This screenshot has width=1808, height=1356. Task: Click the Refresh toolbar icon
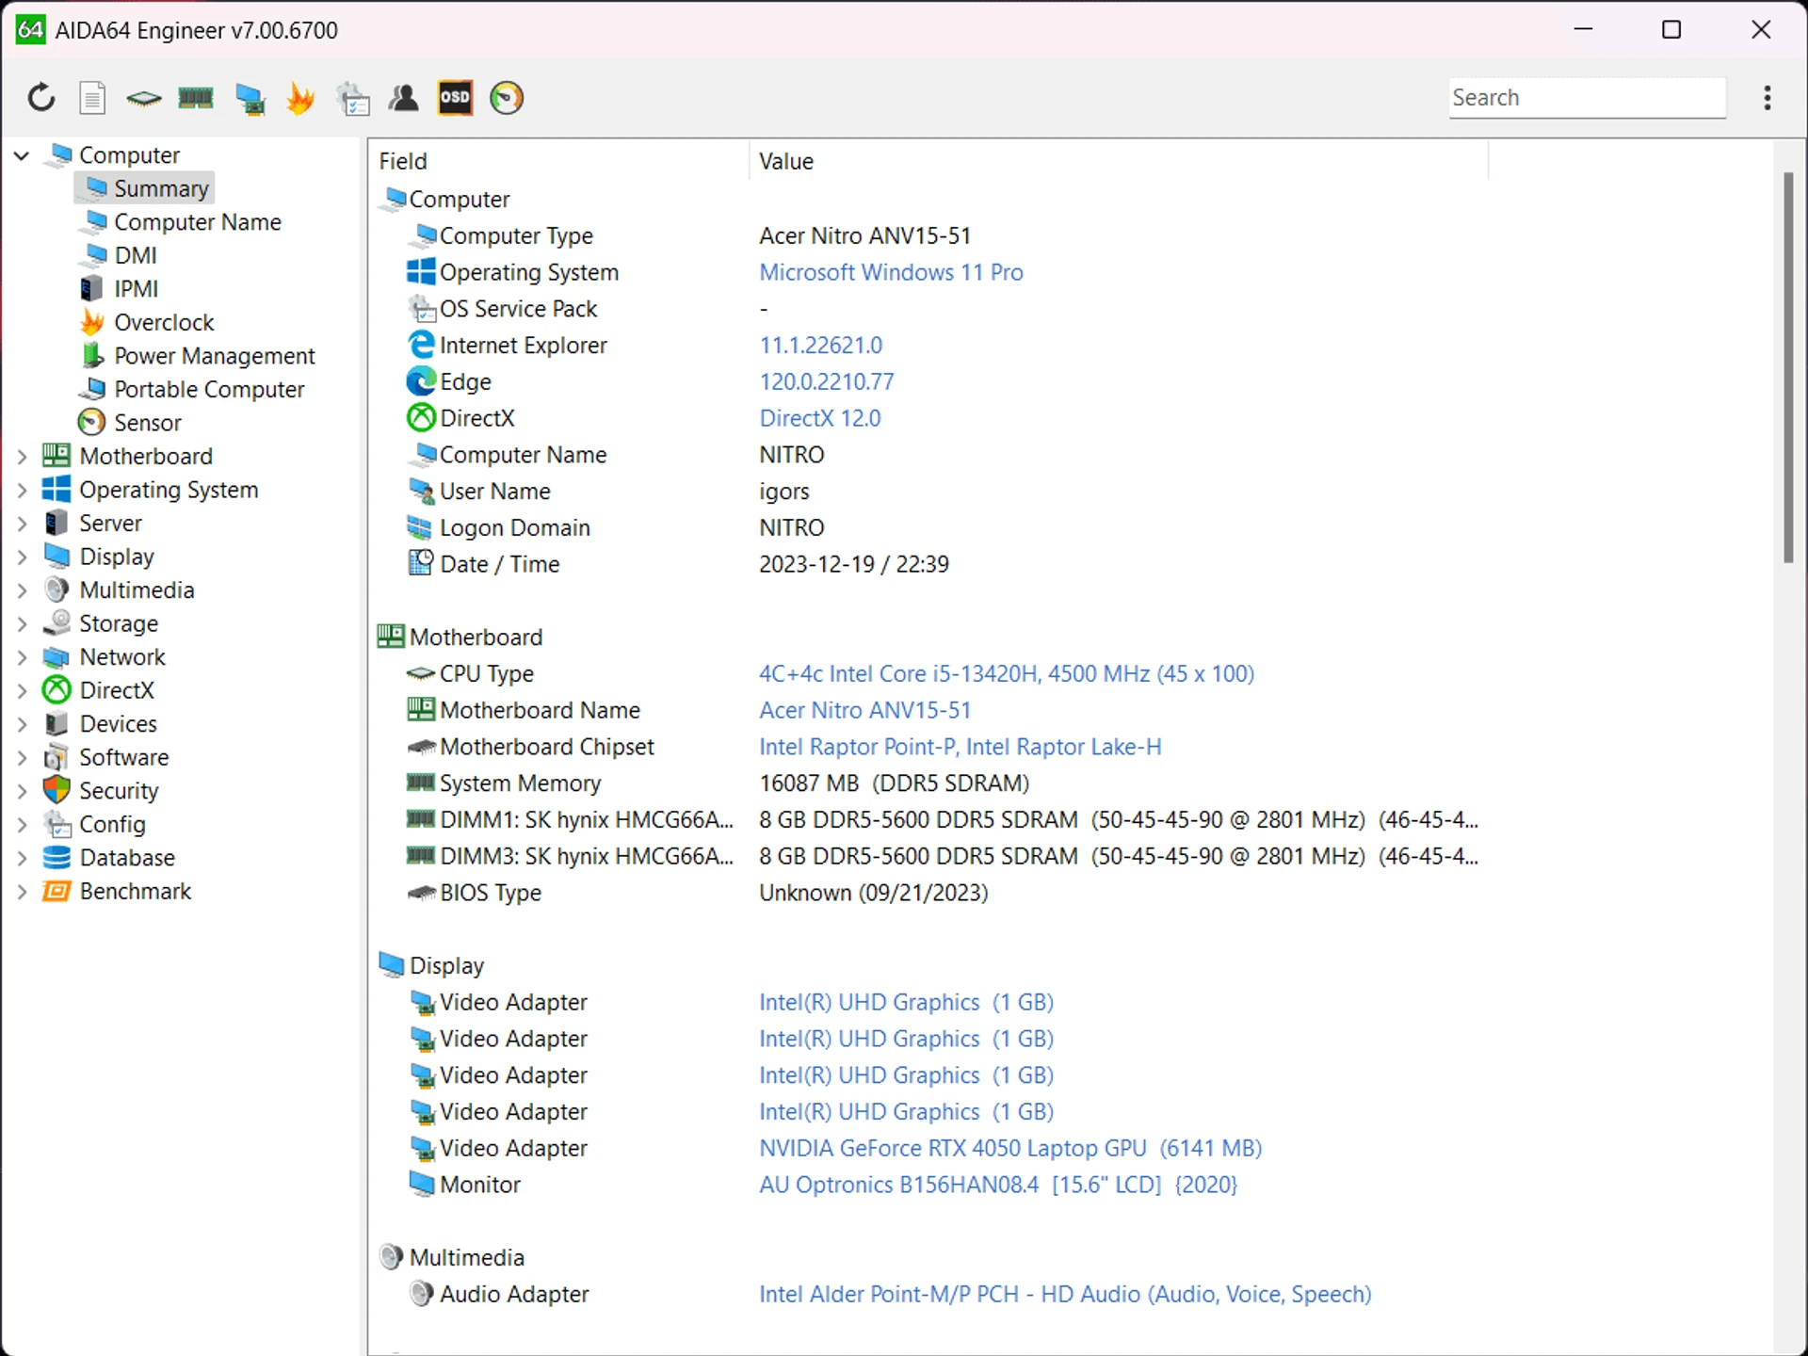pos(40,98)
